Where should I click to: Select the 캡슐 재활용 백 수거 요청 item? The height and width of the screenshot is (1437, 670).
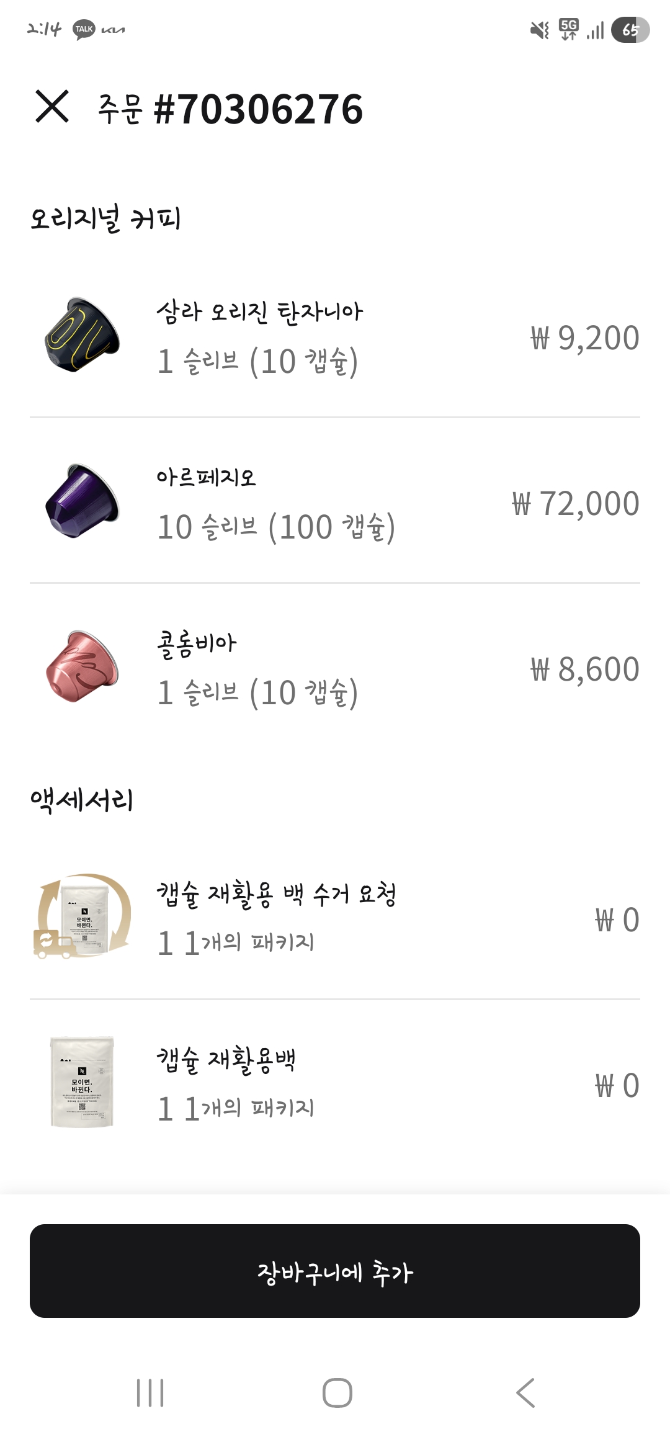(276, 894)
